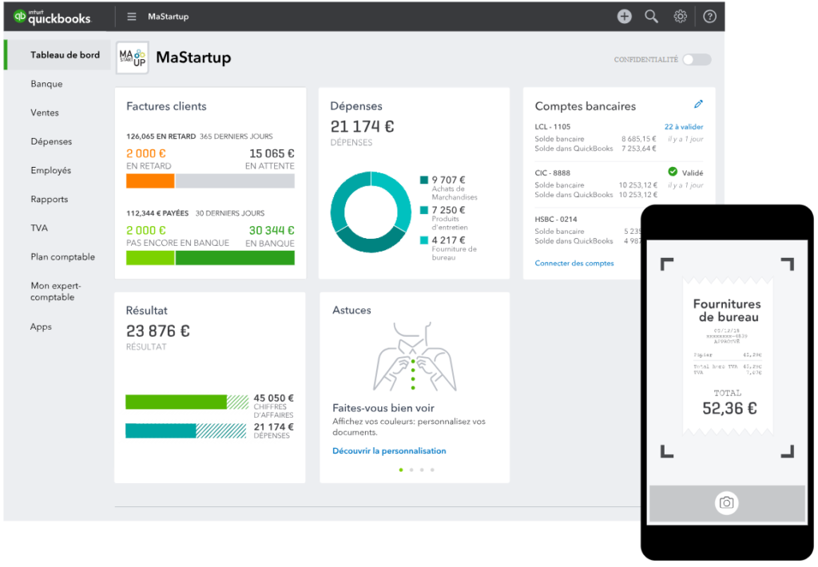Click the plus create icon
818x567 pixels.
pos(625,17)
